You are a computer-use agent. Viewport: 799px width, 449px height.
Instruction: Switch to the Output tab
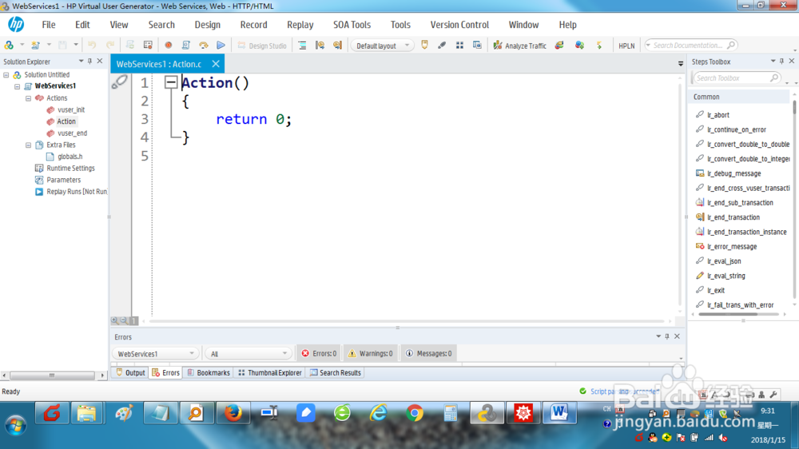click(x=131, y=372)
